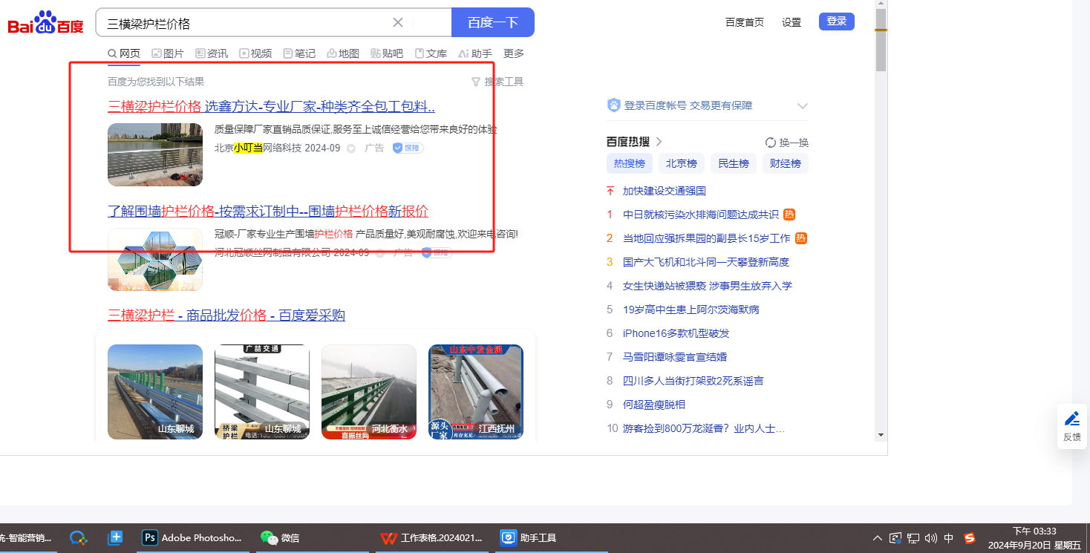
Task: Open hot topic 国产大飞机和北斗同一天攀登新高度
Action: [x=706, y=262]
